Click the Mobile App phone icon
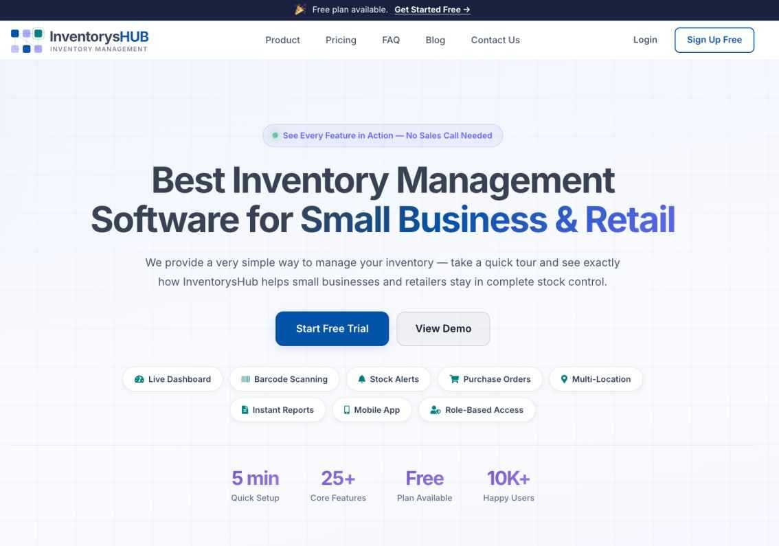779x546 pixels. 347,410
